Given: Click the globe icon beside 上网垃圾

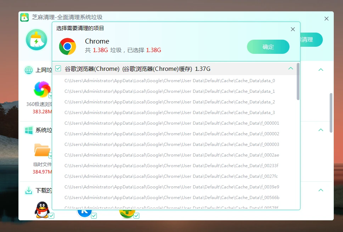Looking at the screenshot, I should (29, 70).
